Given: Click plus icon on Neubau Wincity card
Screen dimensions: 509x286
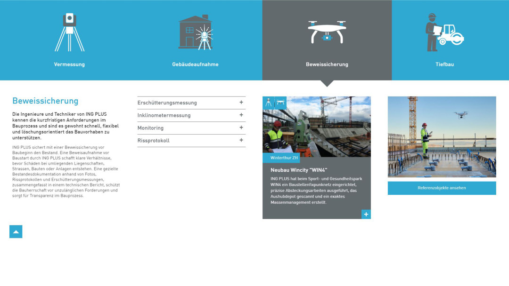Looking at the screenshot, I should pos(366,214).
